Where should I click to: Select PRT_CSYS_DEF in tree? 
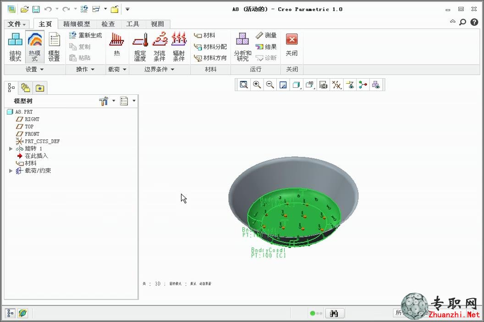pos(38,141)
